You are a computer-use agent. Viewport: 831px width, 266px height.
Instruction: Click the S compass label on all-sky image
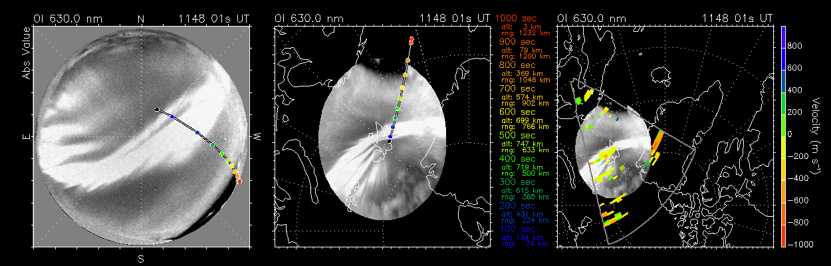click(x=141, y=259)
